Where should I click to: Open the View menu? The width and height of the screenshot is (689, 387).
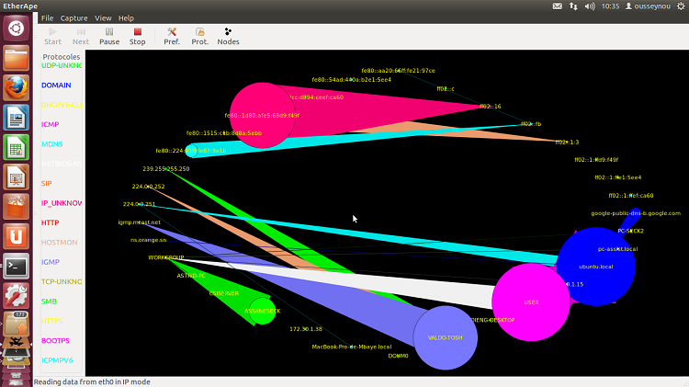click(103, 17)
